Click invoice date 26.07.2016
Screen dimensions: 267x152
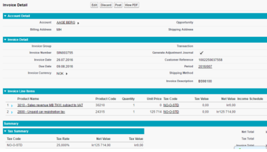65,60
